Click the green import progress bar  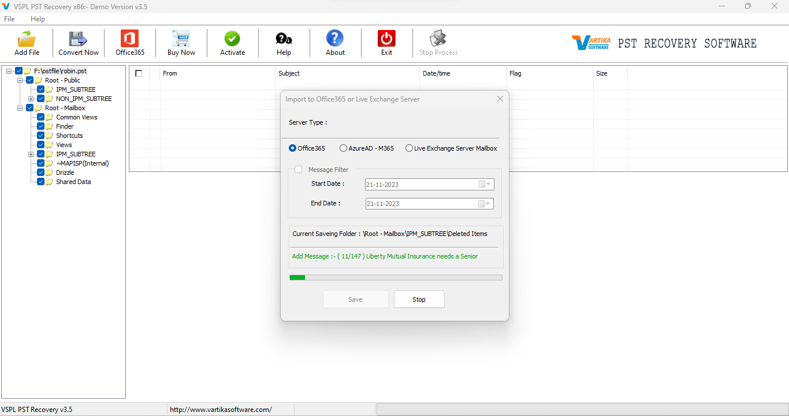pyautogui.click(x=396, y=278)
